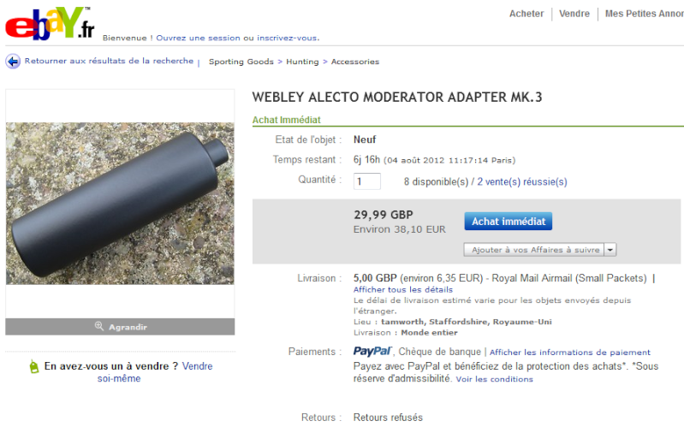Click the moderator product photo
684x427 pixels.
click(120, 204)
